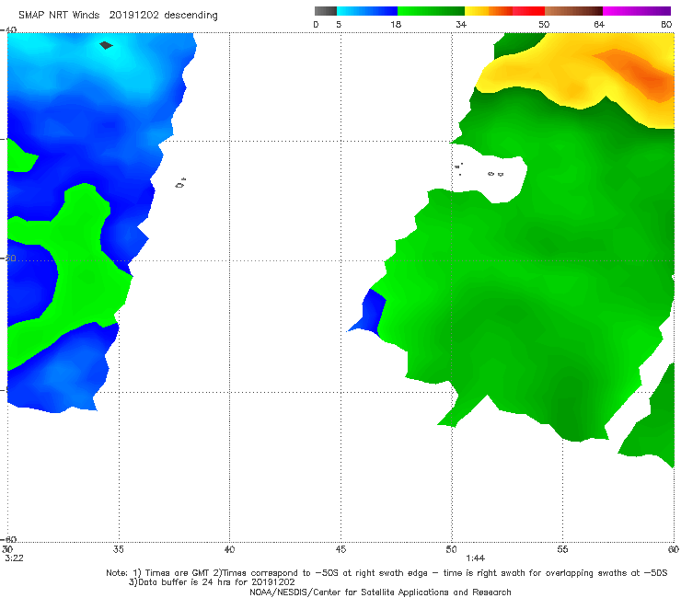Click the 'SMAP NRT Winds 20191202 descending' title
The image size is (681, 598).
(118, 16)
